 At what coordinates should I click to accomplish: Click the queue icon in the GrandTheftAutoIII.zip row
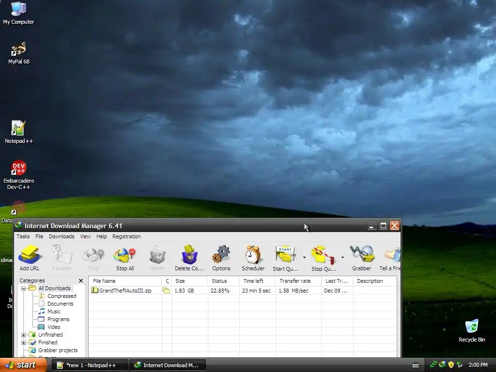pos(166,291)
